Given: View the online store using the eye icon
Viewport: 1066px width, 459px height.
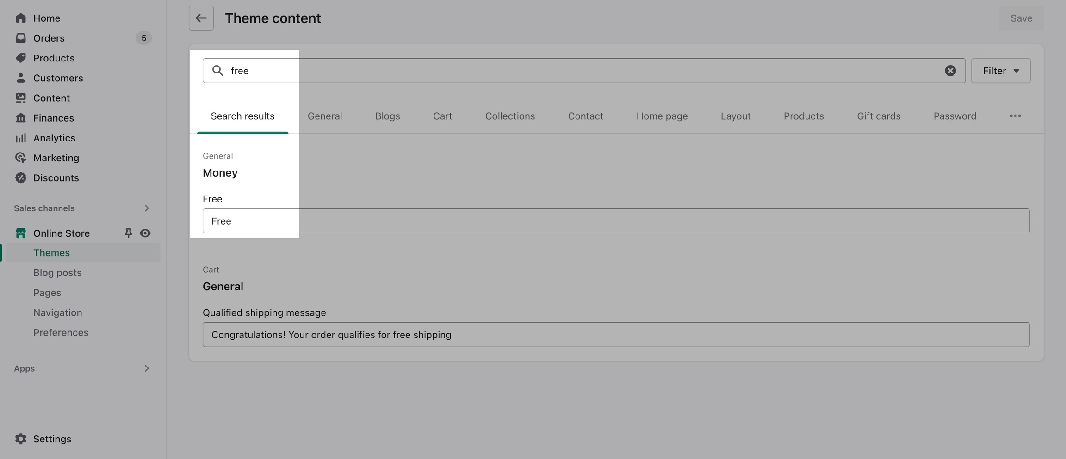Looking at the screenshot, I should click(145, 233).
